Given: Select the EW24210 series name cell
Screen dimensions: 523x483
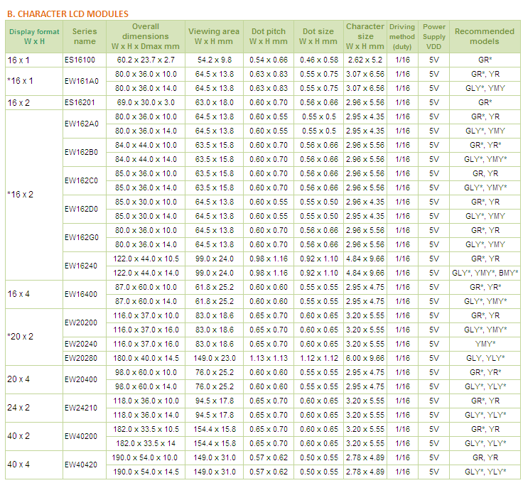Looking at the screenshot, I should (85, 408).
